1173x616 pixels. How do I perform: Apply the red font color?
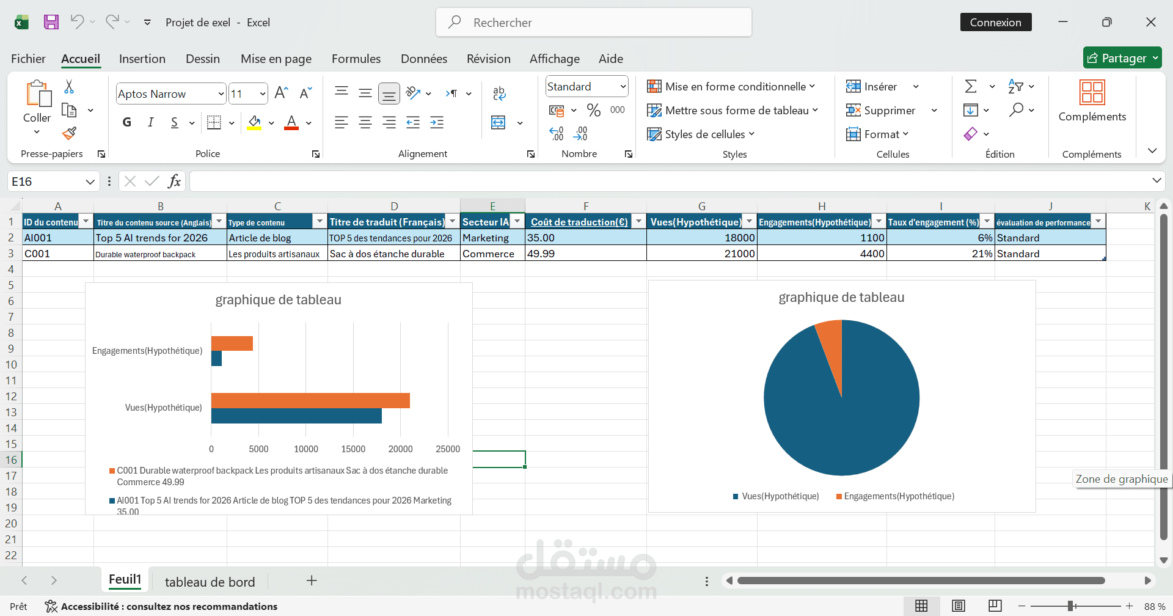[x=292, y=122]
